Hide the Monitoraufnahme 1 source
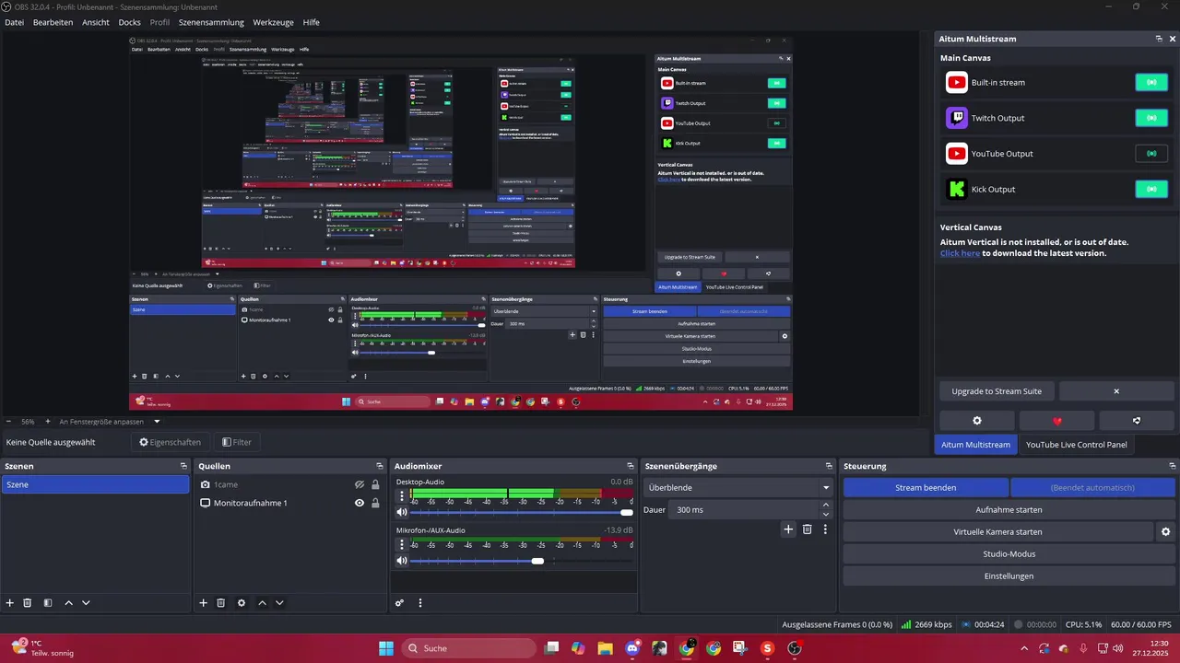 point(360,503)
